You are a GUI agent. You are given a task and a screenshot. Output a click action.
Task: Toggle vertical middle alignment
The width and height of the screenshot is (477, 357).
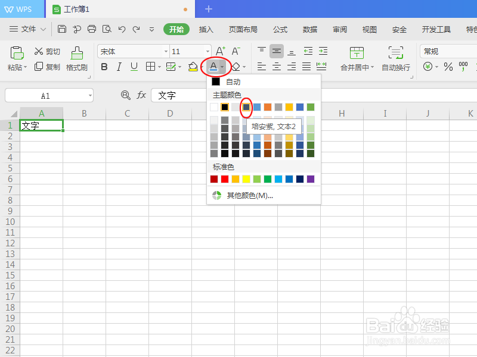click(277, 51)
